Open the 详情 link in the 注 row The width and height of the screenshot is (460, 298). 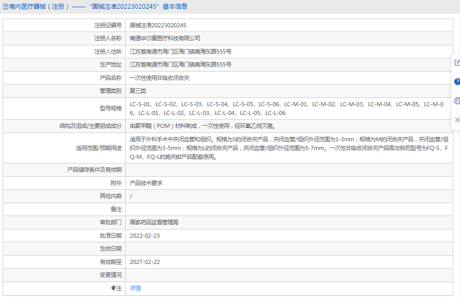coord(135,288)
